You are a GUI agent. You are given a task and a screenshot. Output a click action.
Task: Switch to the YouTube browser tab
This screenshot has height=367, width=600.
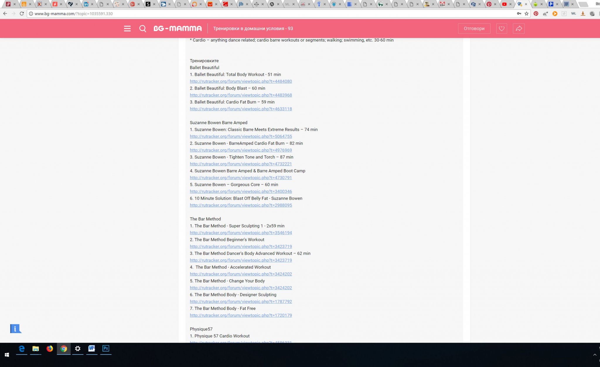[504, 4]
